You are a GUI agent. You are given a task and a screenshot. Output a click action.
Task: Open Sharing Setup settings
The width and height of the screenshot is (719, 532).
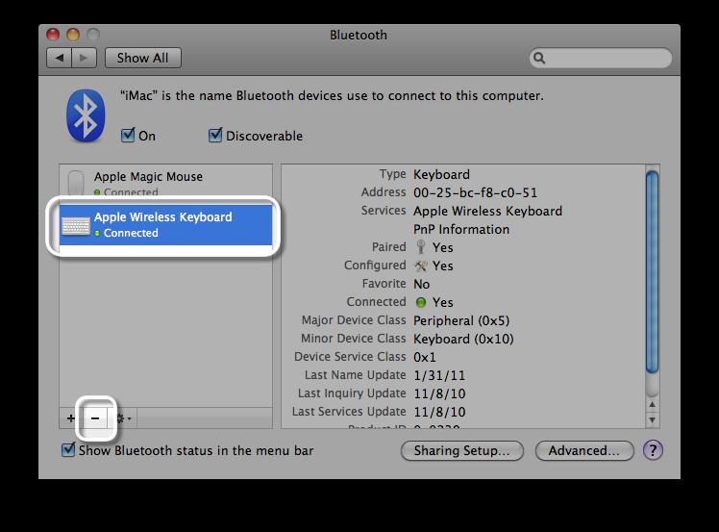click(461, 450)
